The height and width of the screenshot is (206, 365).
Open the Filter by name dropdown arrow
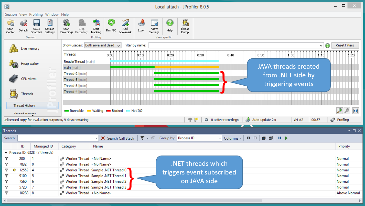point(321,46)
